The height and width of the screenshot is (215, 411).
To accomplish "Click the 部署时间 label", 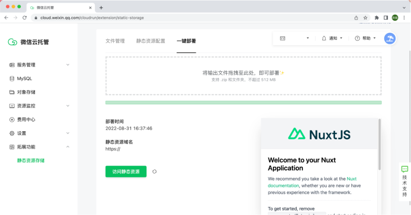I will (x=115, y=121).
